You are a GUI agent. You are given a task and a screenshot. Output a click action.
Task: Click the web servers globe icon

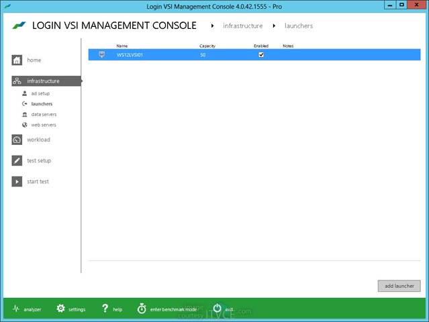[25, 125]
